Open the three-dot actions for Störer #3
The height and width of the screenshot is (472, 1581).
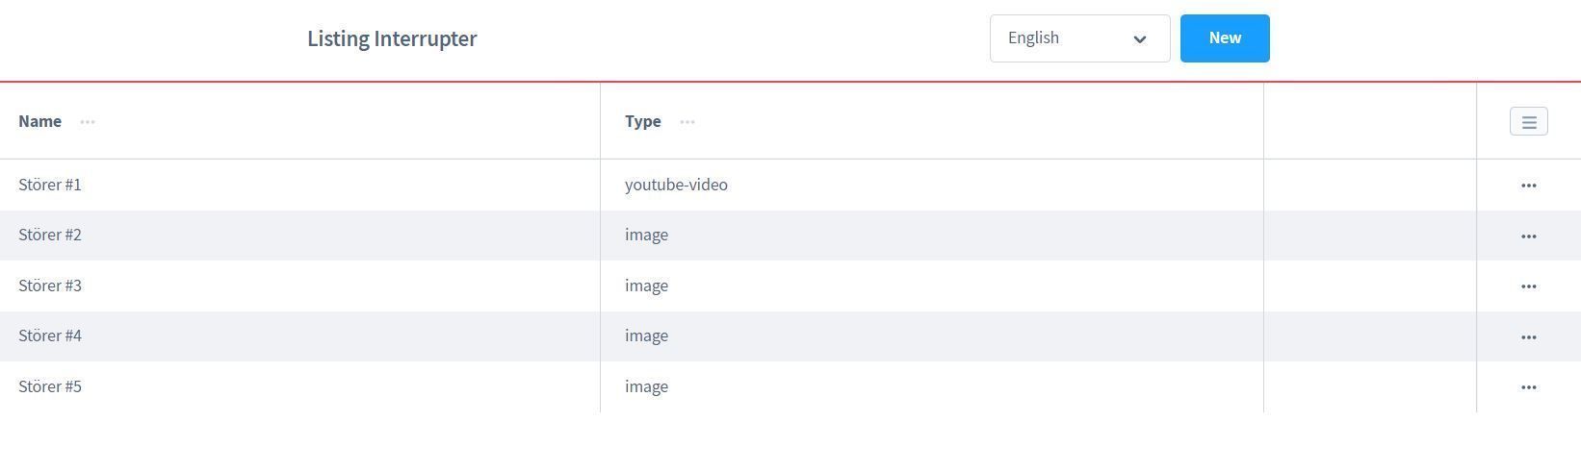click(1528, 286)
